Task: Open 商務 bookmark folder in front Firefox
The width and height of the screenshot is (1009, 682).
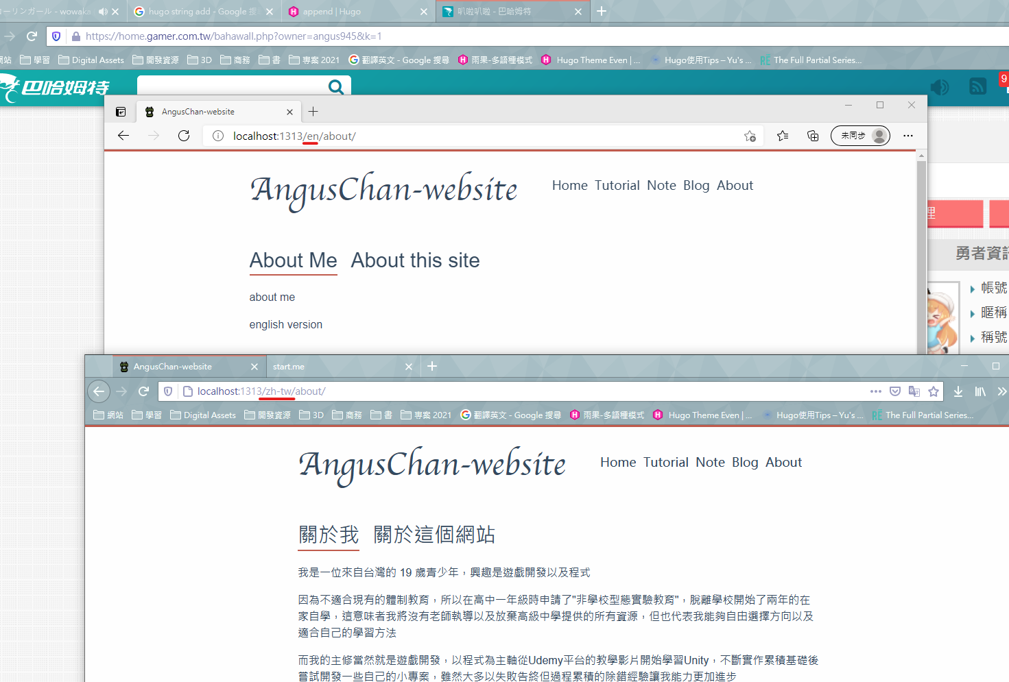Action: pos(347,415)
